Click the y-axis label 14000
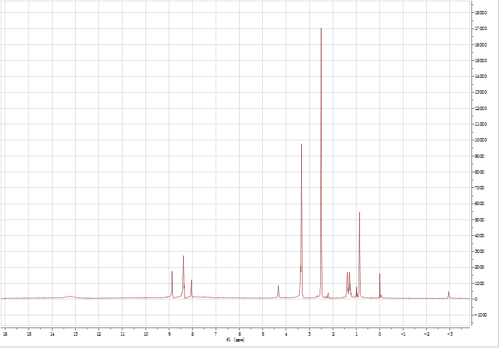 coord(481,77)
